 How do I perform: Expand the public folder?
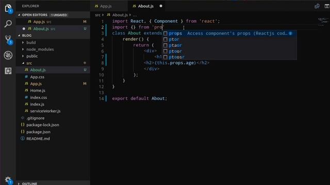click(23, 56)
